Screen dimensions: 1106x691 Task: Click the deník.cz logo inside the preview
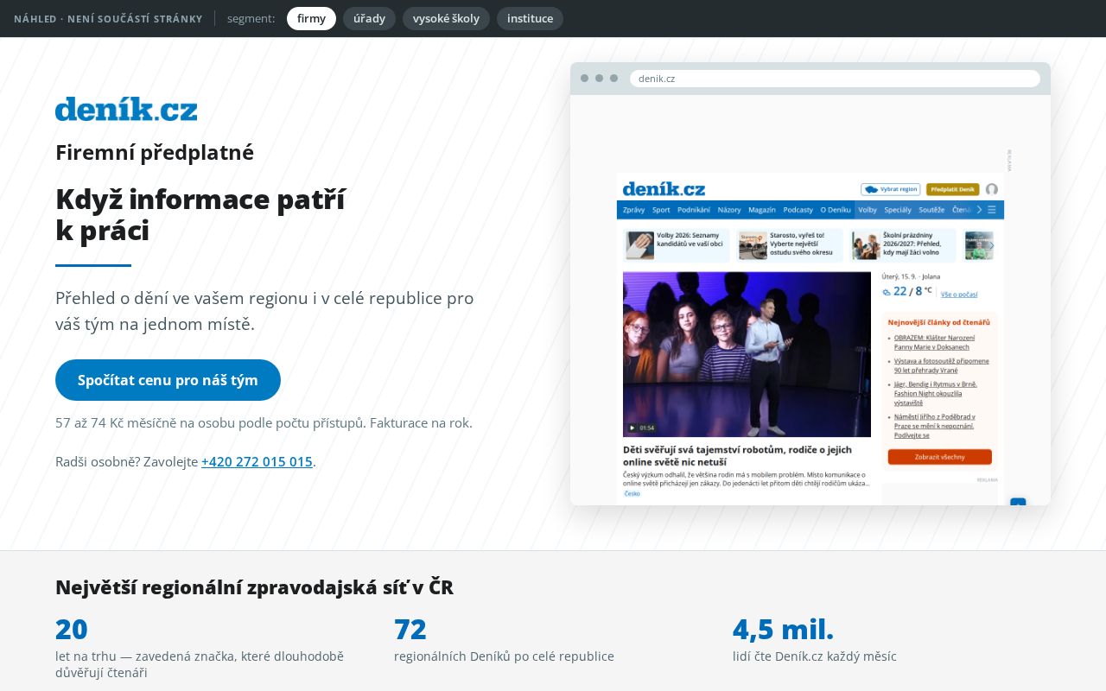[664, 188]
